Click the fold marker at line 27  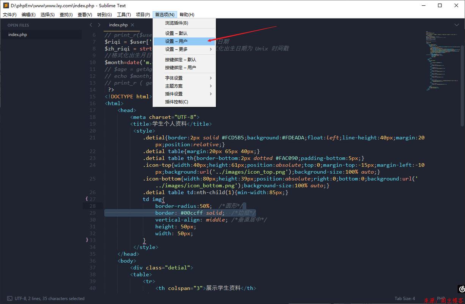tap(87, 199)
